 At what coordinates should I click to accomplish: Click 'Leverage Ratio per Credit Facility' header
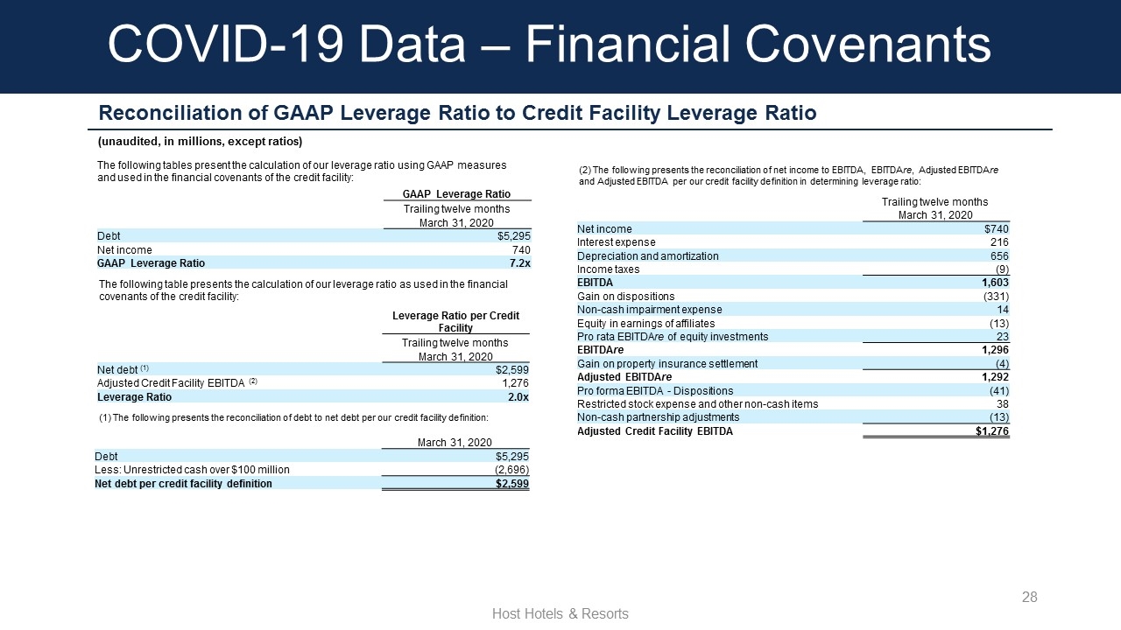pos(455,321)
